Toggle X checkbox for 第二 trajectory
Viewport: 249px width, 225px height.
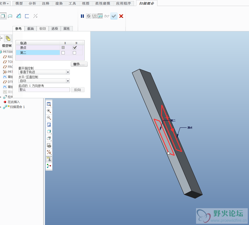tap(63, 53)
